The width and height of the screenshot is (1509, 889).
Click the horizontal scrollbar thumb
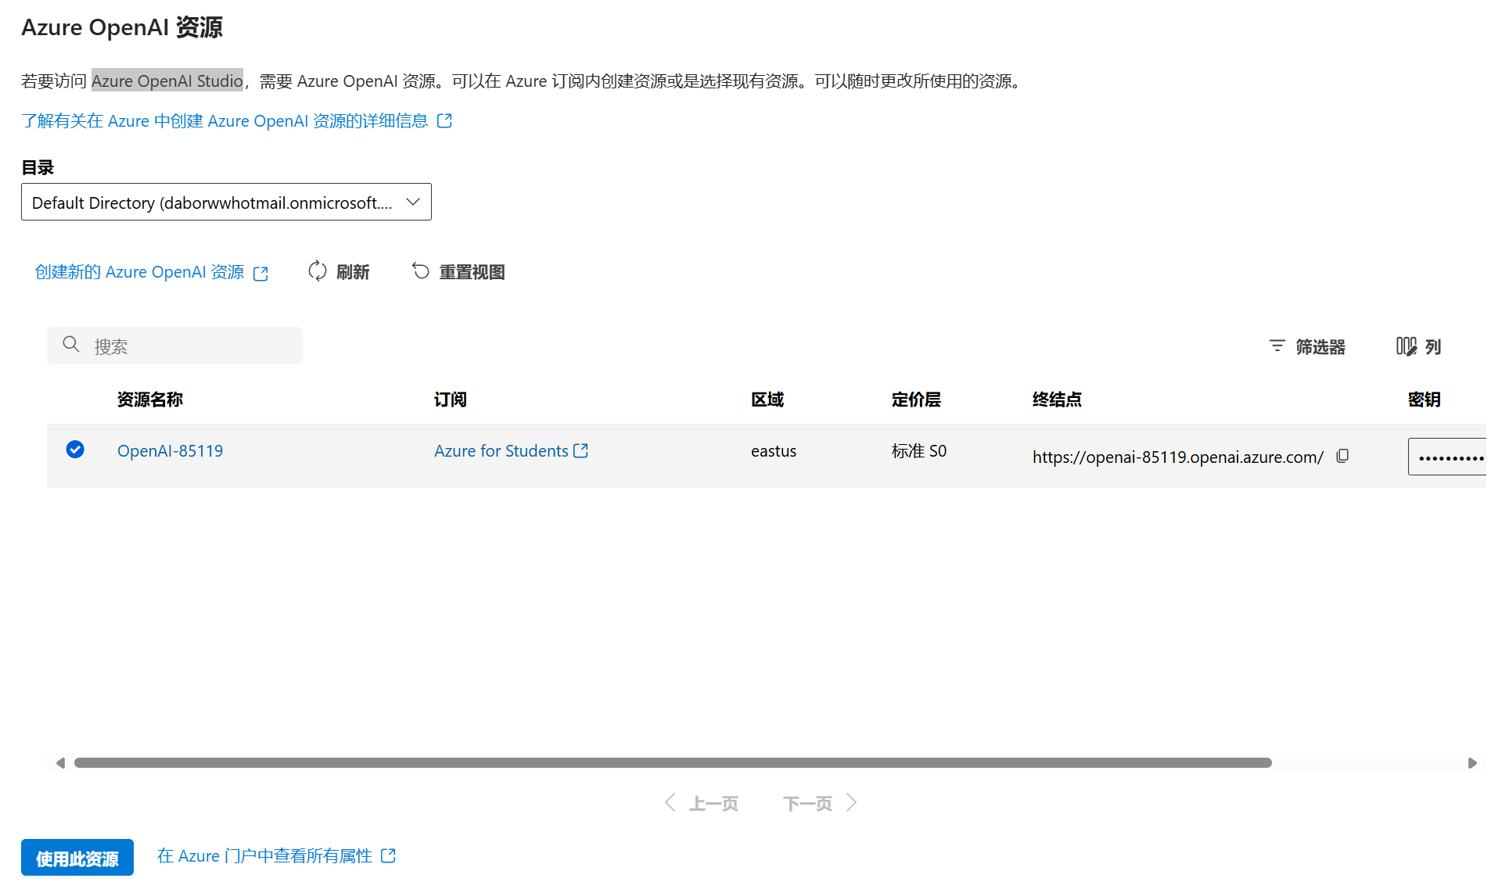(673, 762)
